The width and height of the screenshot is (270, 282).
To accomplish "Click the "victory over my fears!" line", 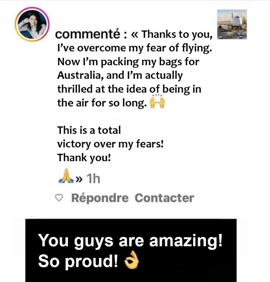I will (110, 144).
